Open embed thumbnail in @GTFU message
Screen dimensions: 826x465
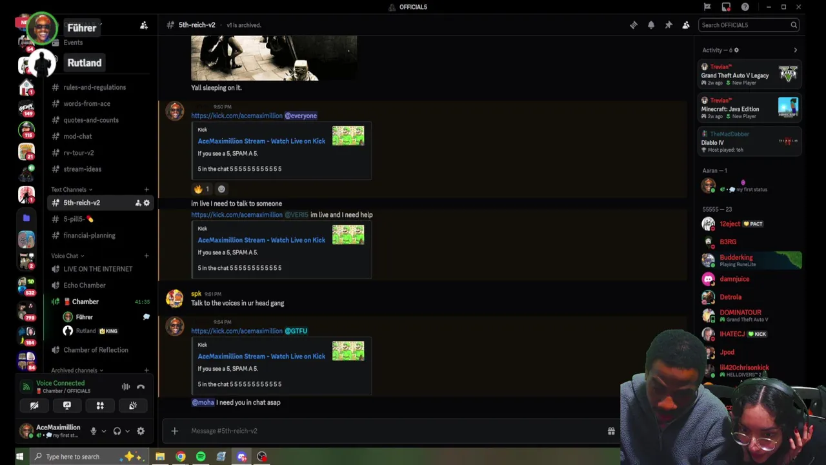click(x=348, y=351)
